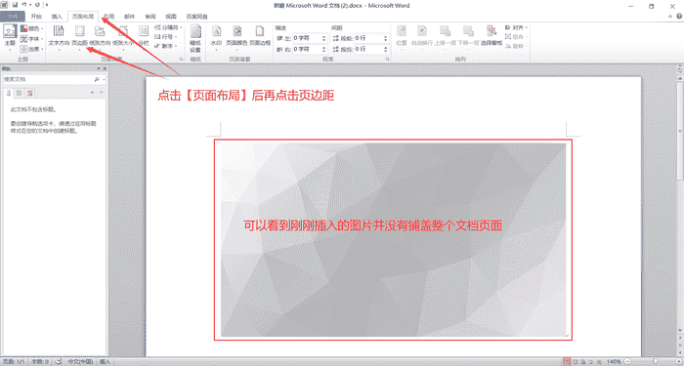Viewport: 684px width, 366px height.
Task: Select Page Layout (页面布局) tab
Action: (x=83, y=17)
